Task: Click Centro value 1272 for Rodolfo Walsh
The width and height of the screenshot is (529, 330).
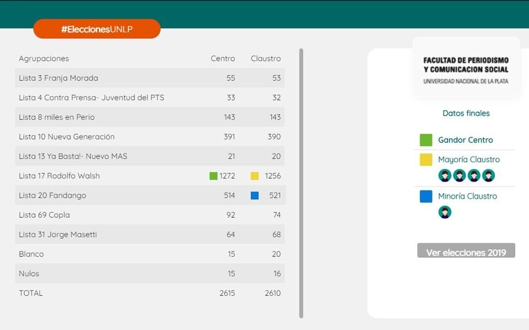Action: 227,176
